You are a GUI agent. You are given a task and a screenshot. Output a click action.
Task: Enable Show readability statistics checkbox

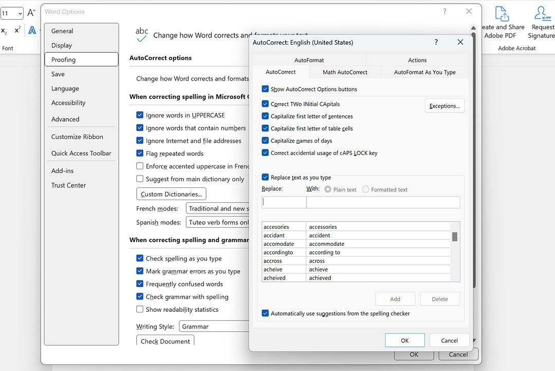140,309
